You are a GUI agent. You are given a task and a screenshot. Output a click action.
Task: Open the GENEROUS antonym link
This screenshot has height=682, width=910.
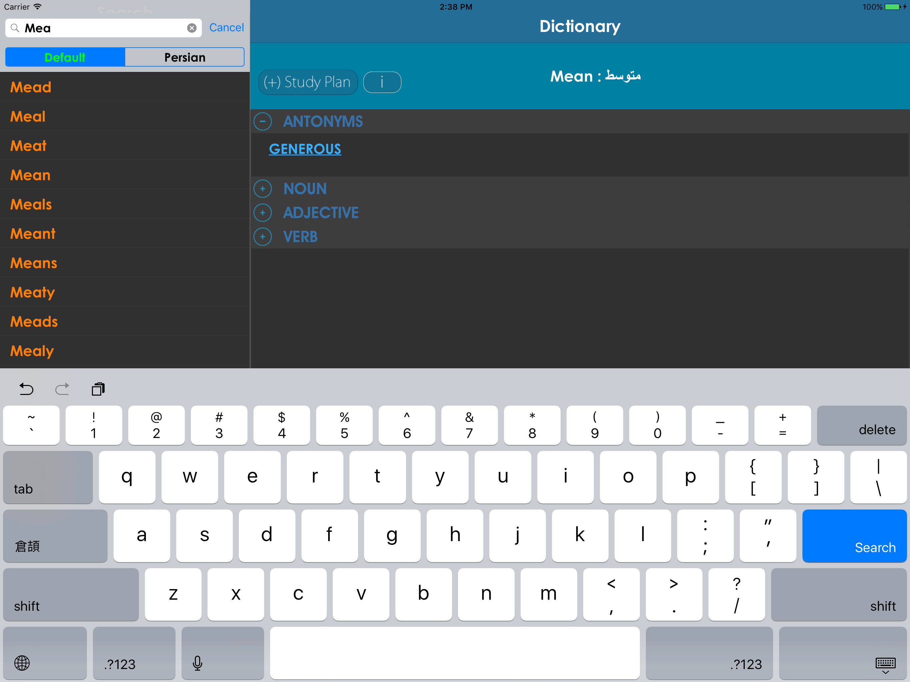(305, 149)
